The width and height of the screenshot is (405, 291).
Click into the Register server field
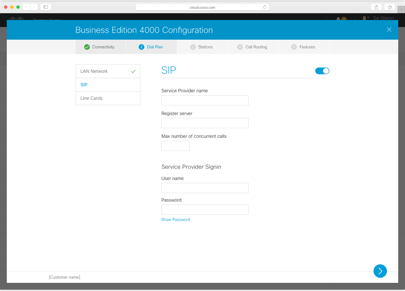coord(205,123)
